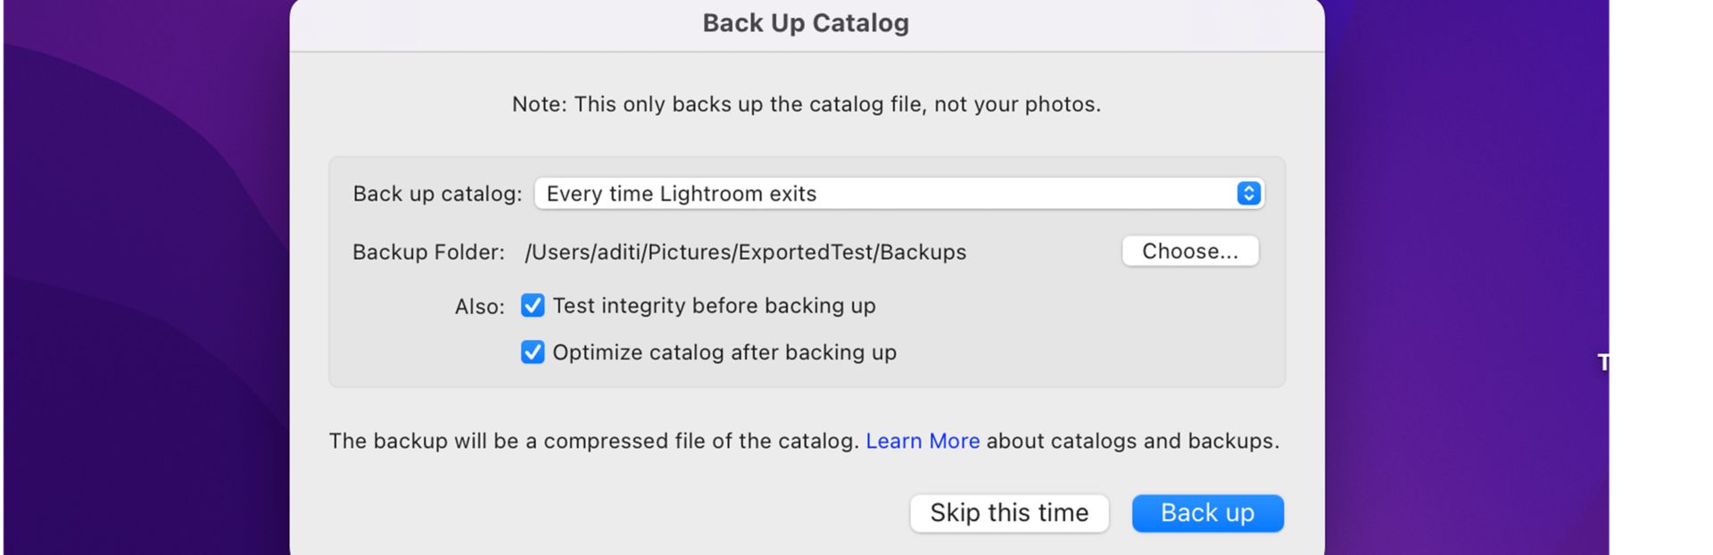The height and width of the screenshot is (555, 1713).
Task: Select the Backup Folder location field
Action: pyautogui.click(x=746, y=252)
